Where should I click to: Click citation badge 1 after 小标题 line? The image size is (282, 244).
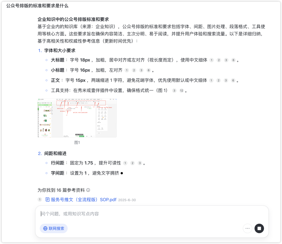coord(127,70)
